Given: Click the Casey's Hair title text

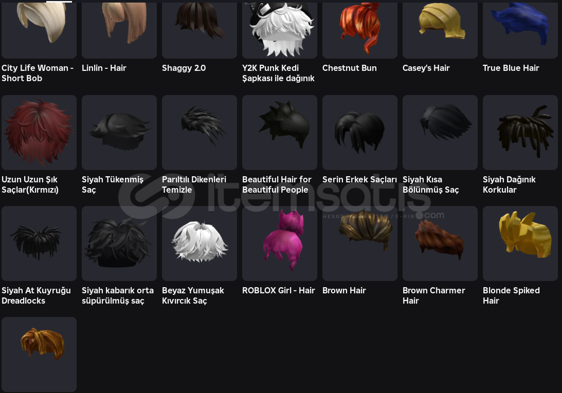Looking at the screenshot, I should tap(426, 68).
